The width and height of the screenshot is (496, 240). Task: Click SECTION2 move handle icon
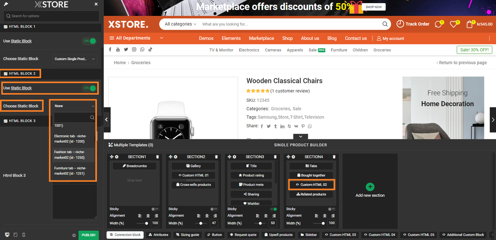pyautogui.click(x=171, y=157)
